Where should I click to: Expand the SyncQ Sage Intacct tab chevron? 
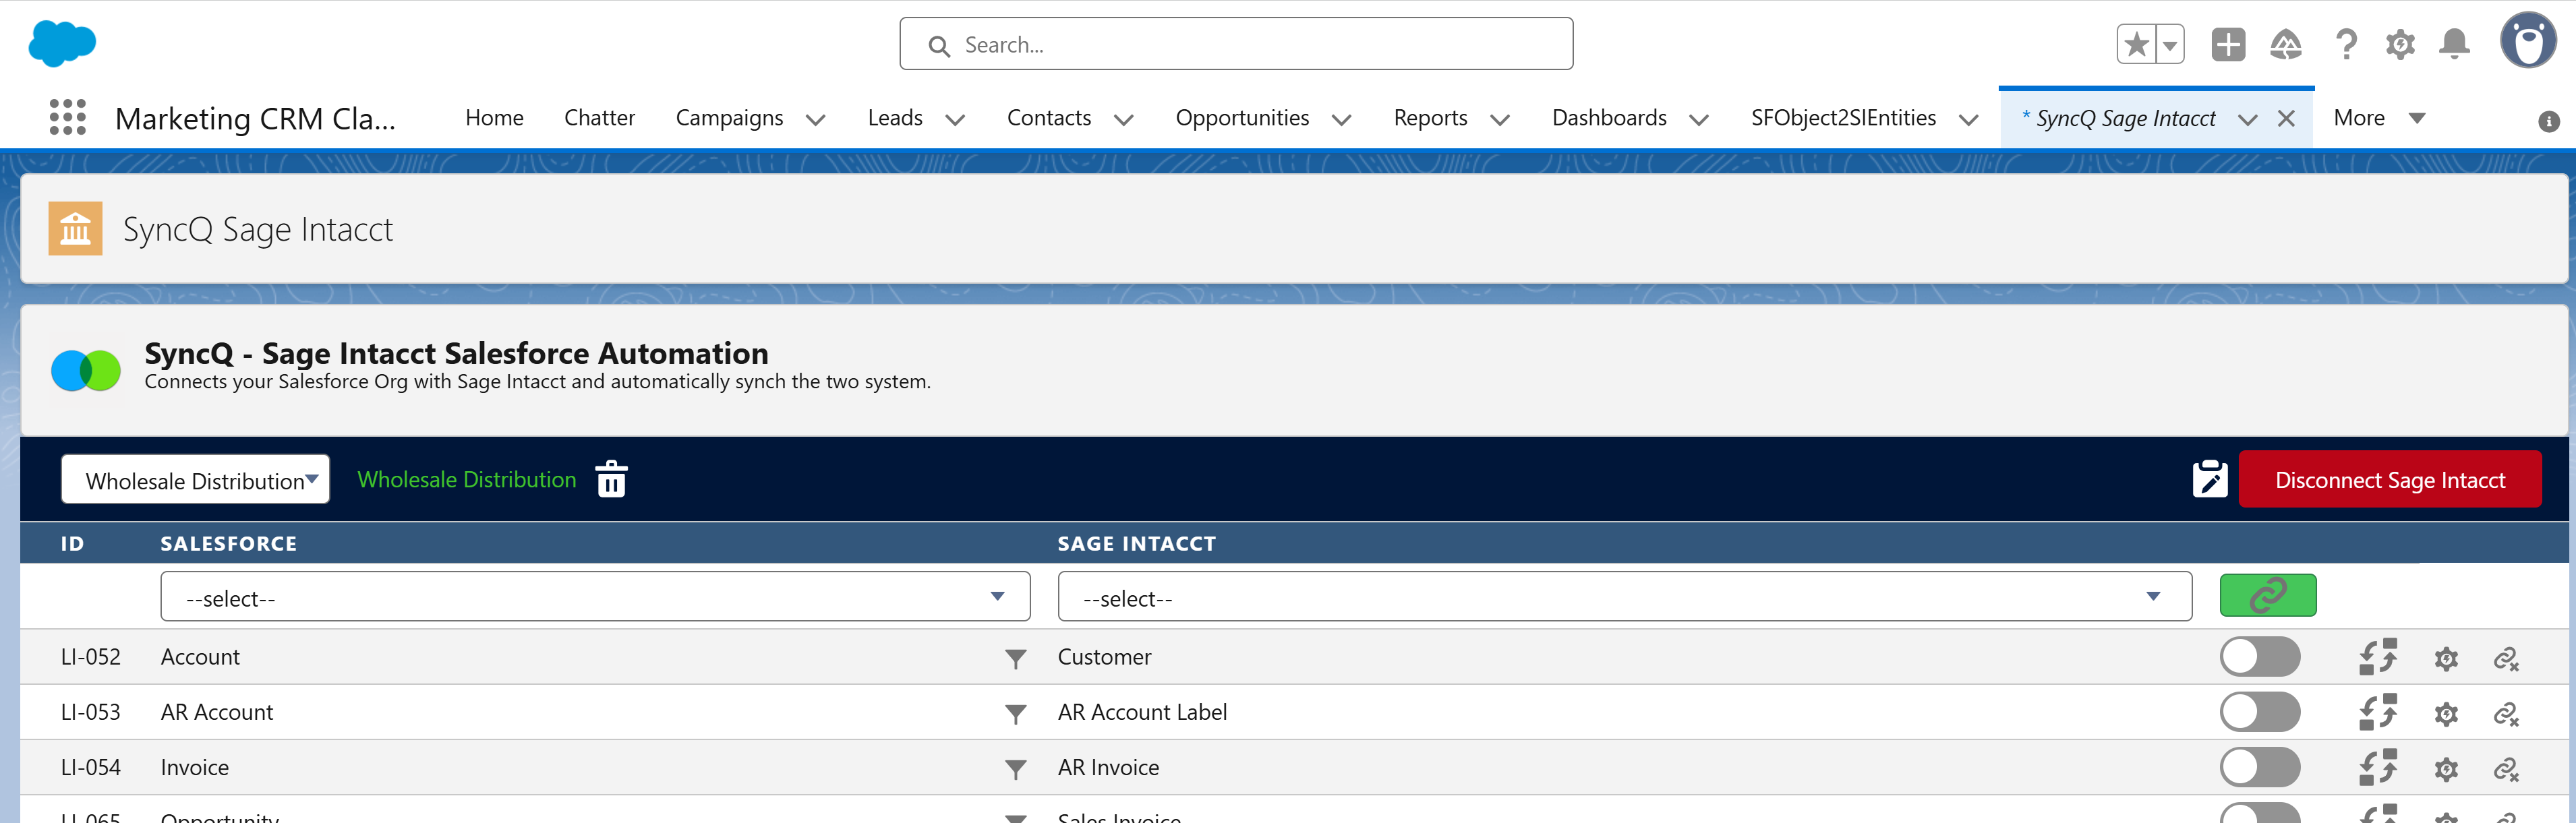coord(2248,120)
